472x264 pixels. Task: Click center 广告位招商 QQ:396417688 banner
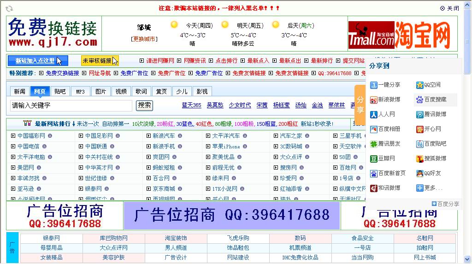pos(232,216)
